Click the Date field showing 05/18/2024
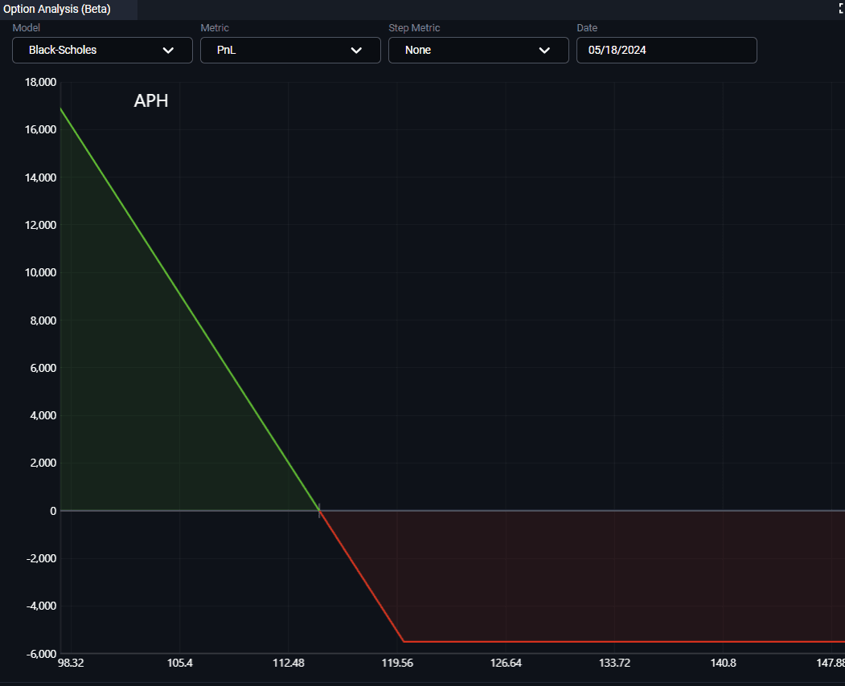Image resolution: width=845 pixels, height=686 pixels. point(667,50)
